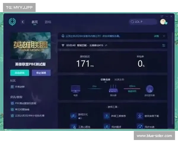The height and width of the screenshot is (143, 178).
Task: Open 详情 details link in announcement bar
Action: (x=156, y=36)
